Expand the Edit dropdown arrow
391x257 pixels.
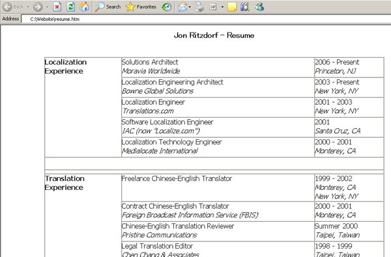coord(222,7)
